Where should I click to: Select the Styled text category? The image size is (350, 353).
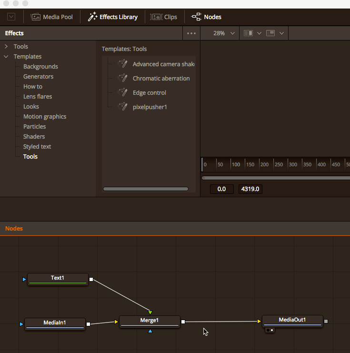coord(37,147)
